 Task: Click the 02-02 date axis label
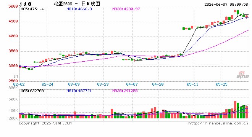(19, 84)
